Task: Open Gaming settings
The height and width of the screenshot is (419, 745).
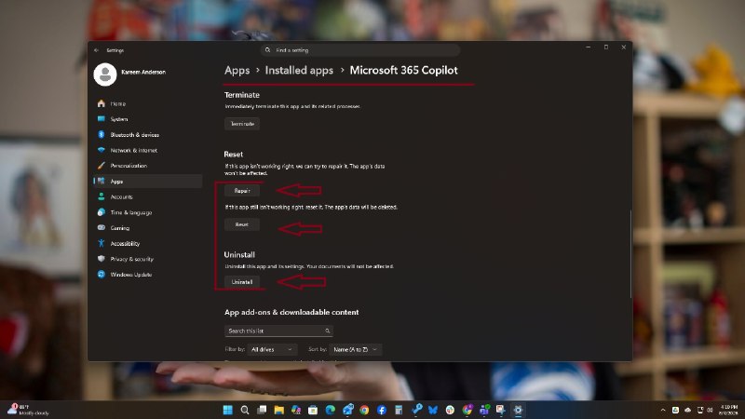Action: (148, 228)
